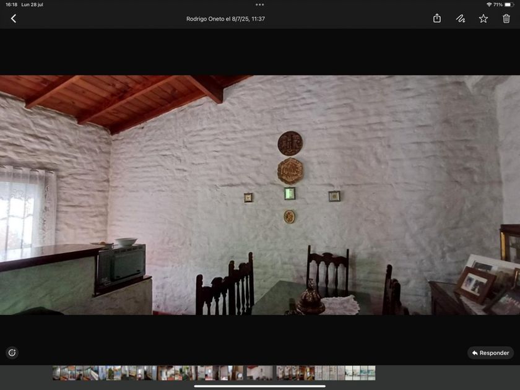Delete the photo with the trash icon
Screen dimensions: 520x390
(x=506, y=19)
